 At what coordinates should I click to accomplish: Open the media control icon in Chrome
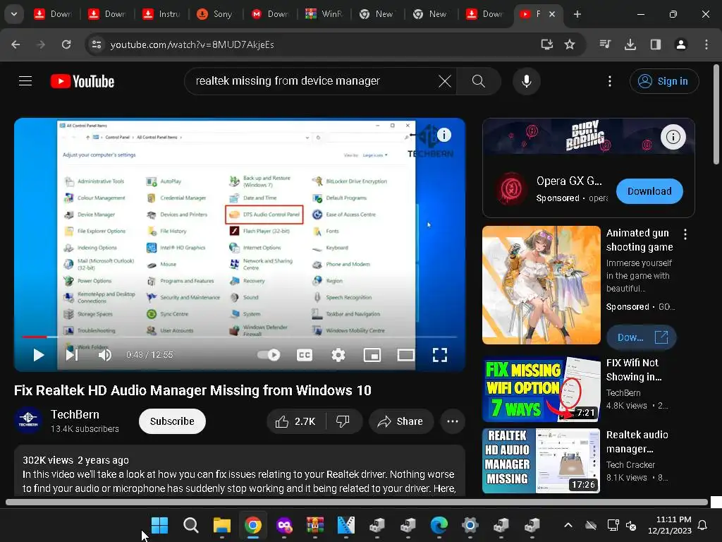tap(605, 44)
